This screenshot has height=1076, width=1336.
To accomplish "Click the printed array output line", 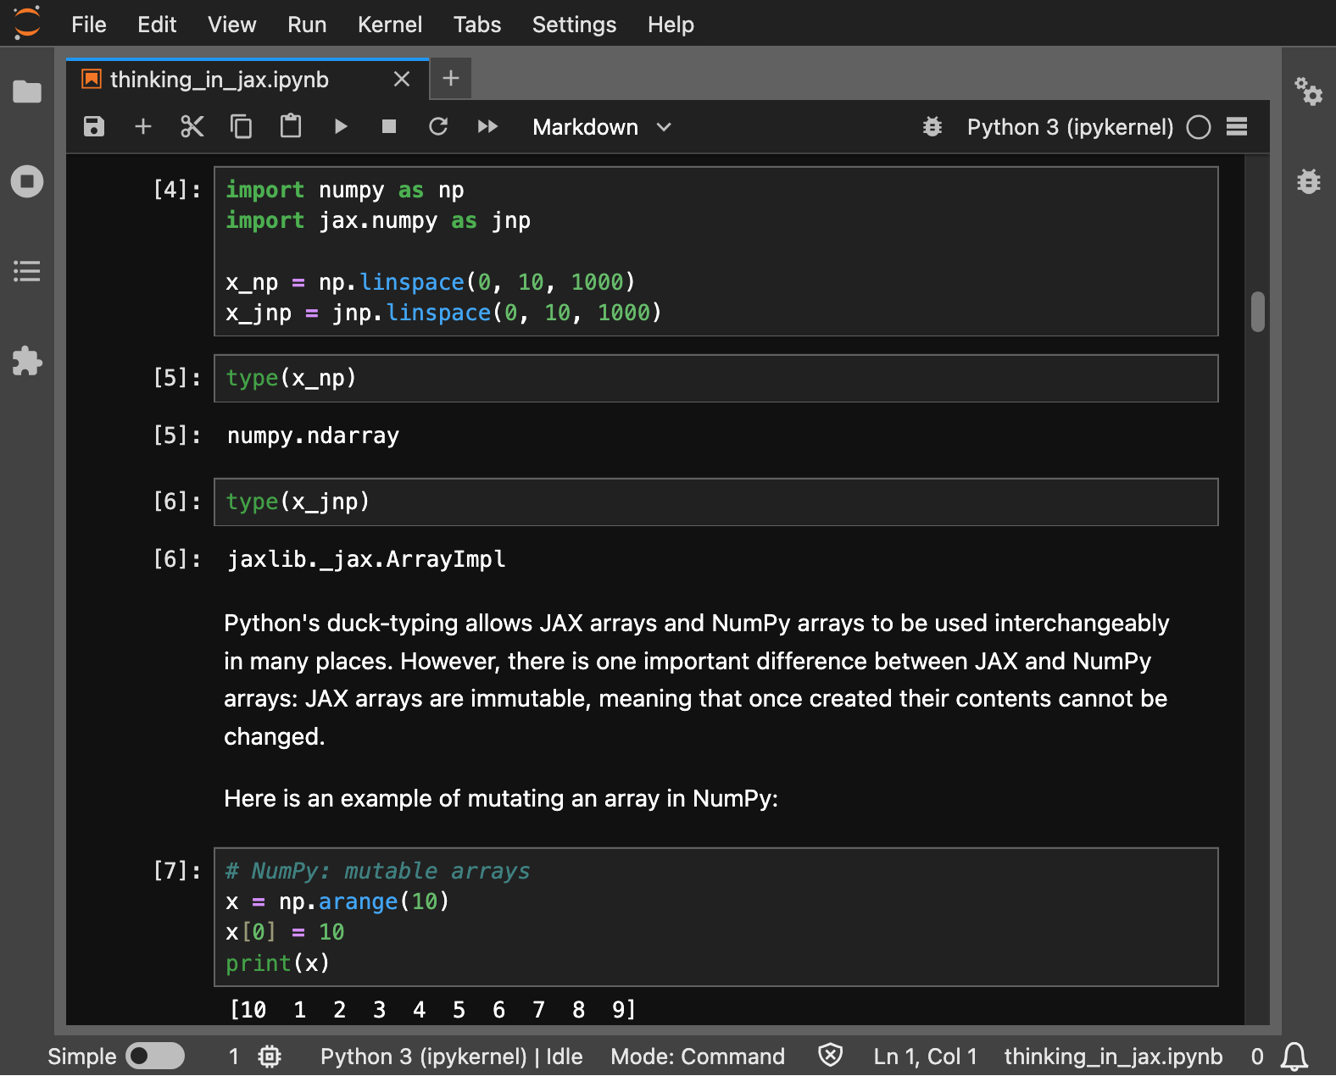I will 432,1010.
